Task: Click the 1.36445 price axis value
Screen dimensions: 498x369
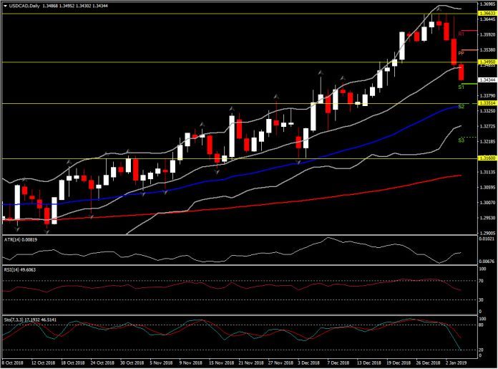Action: point(487,19)
